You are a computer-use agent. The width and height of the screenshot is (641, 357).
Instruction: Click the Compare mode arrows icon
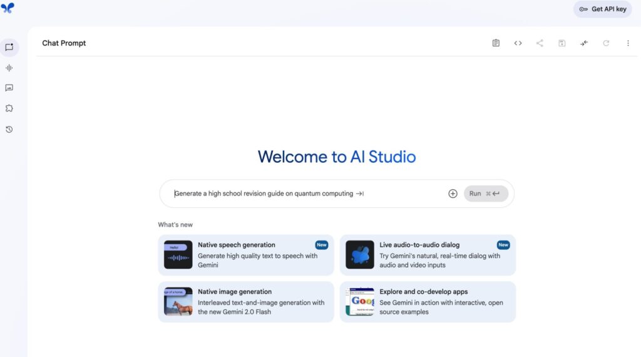point(584,43)
